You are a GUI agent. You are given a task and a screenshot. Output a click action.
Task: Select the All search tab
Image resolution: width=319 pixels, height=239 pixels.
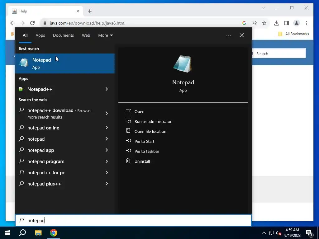(25, 35)
